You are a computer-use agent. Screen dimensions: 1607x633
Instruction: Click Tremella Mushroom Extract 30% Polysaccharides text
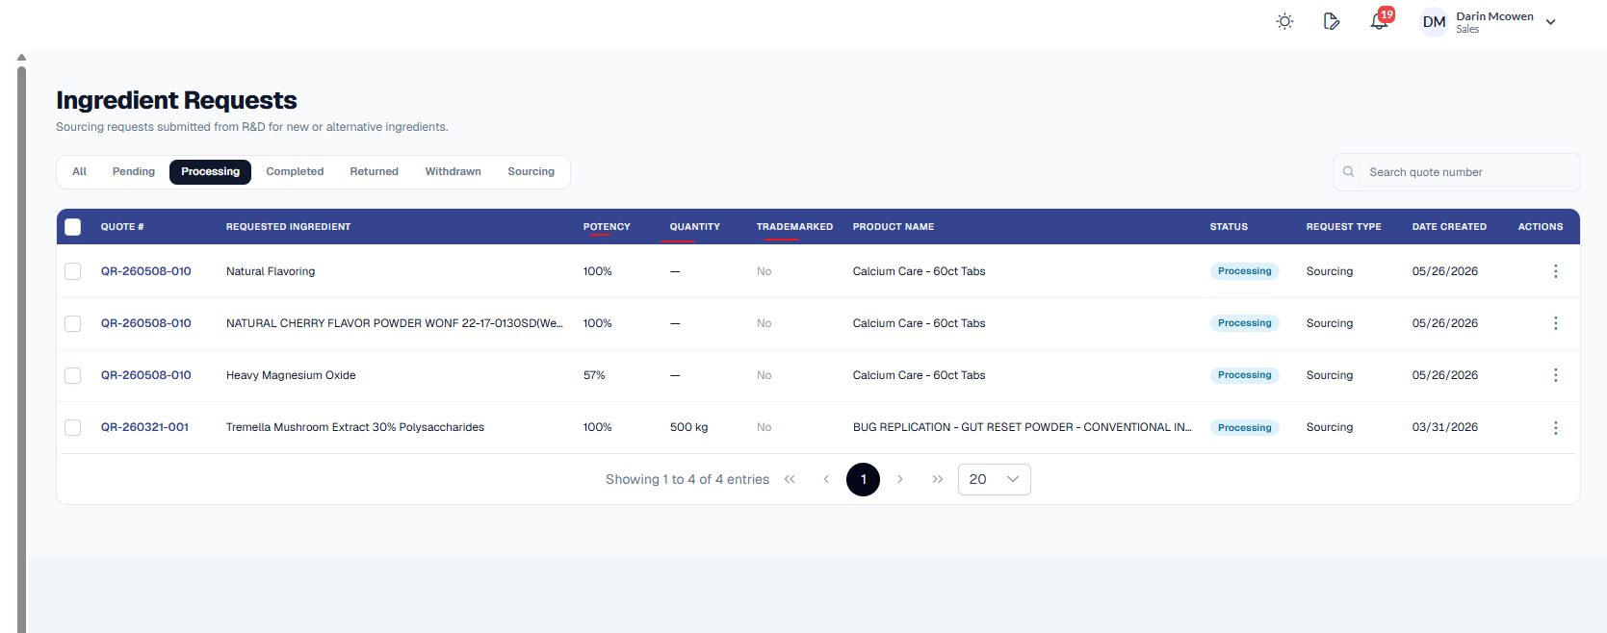355,427
